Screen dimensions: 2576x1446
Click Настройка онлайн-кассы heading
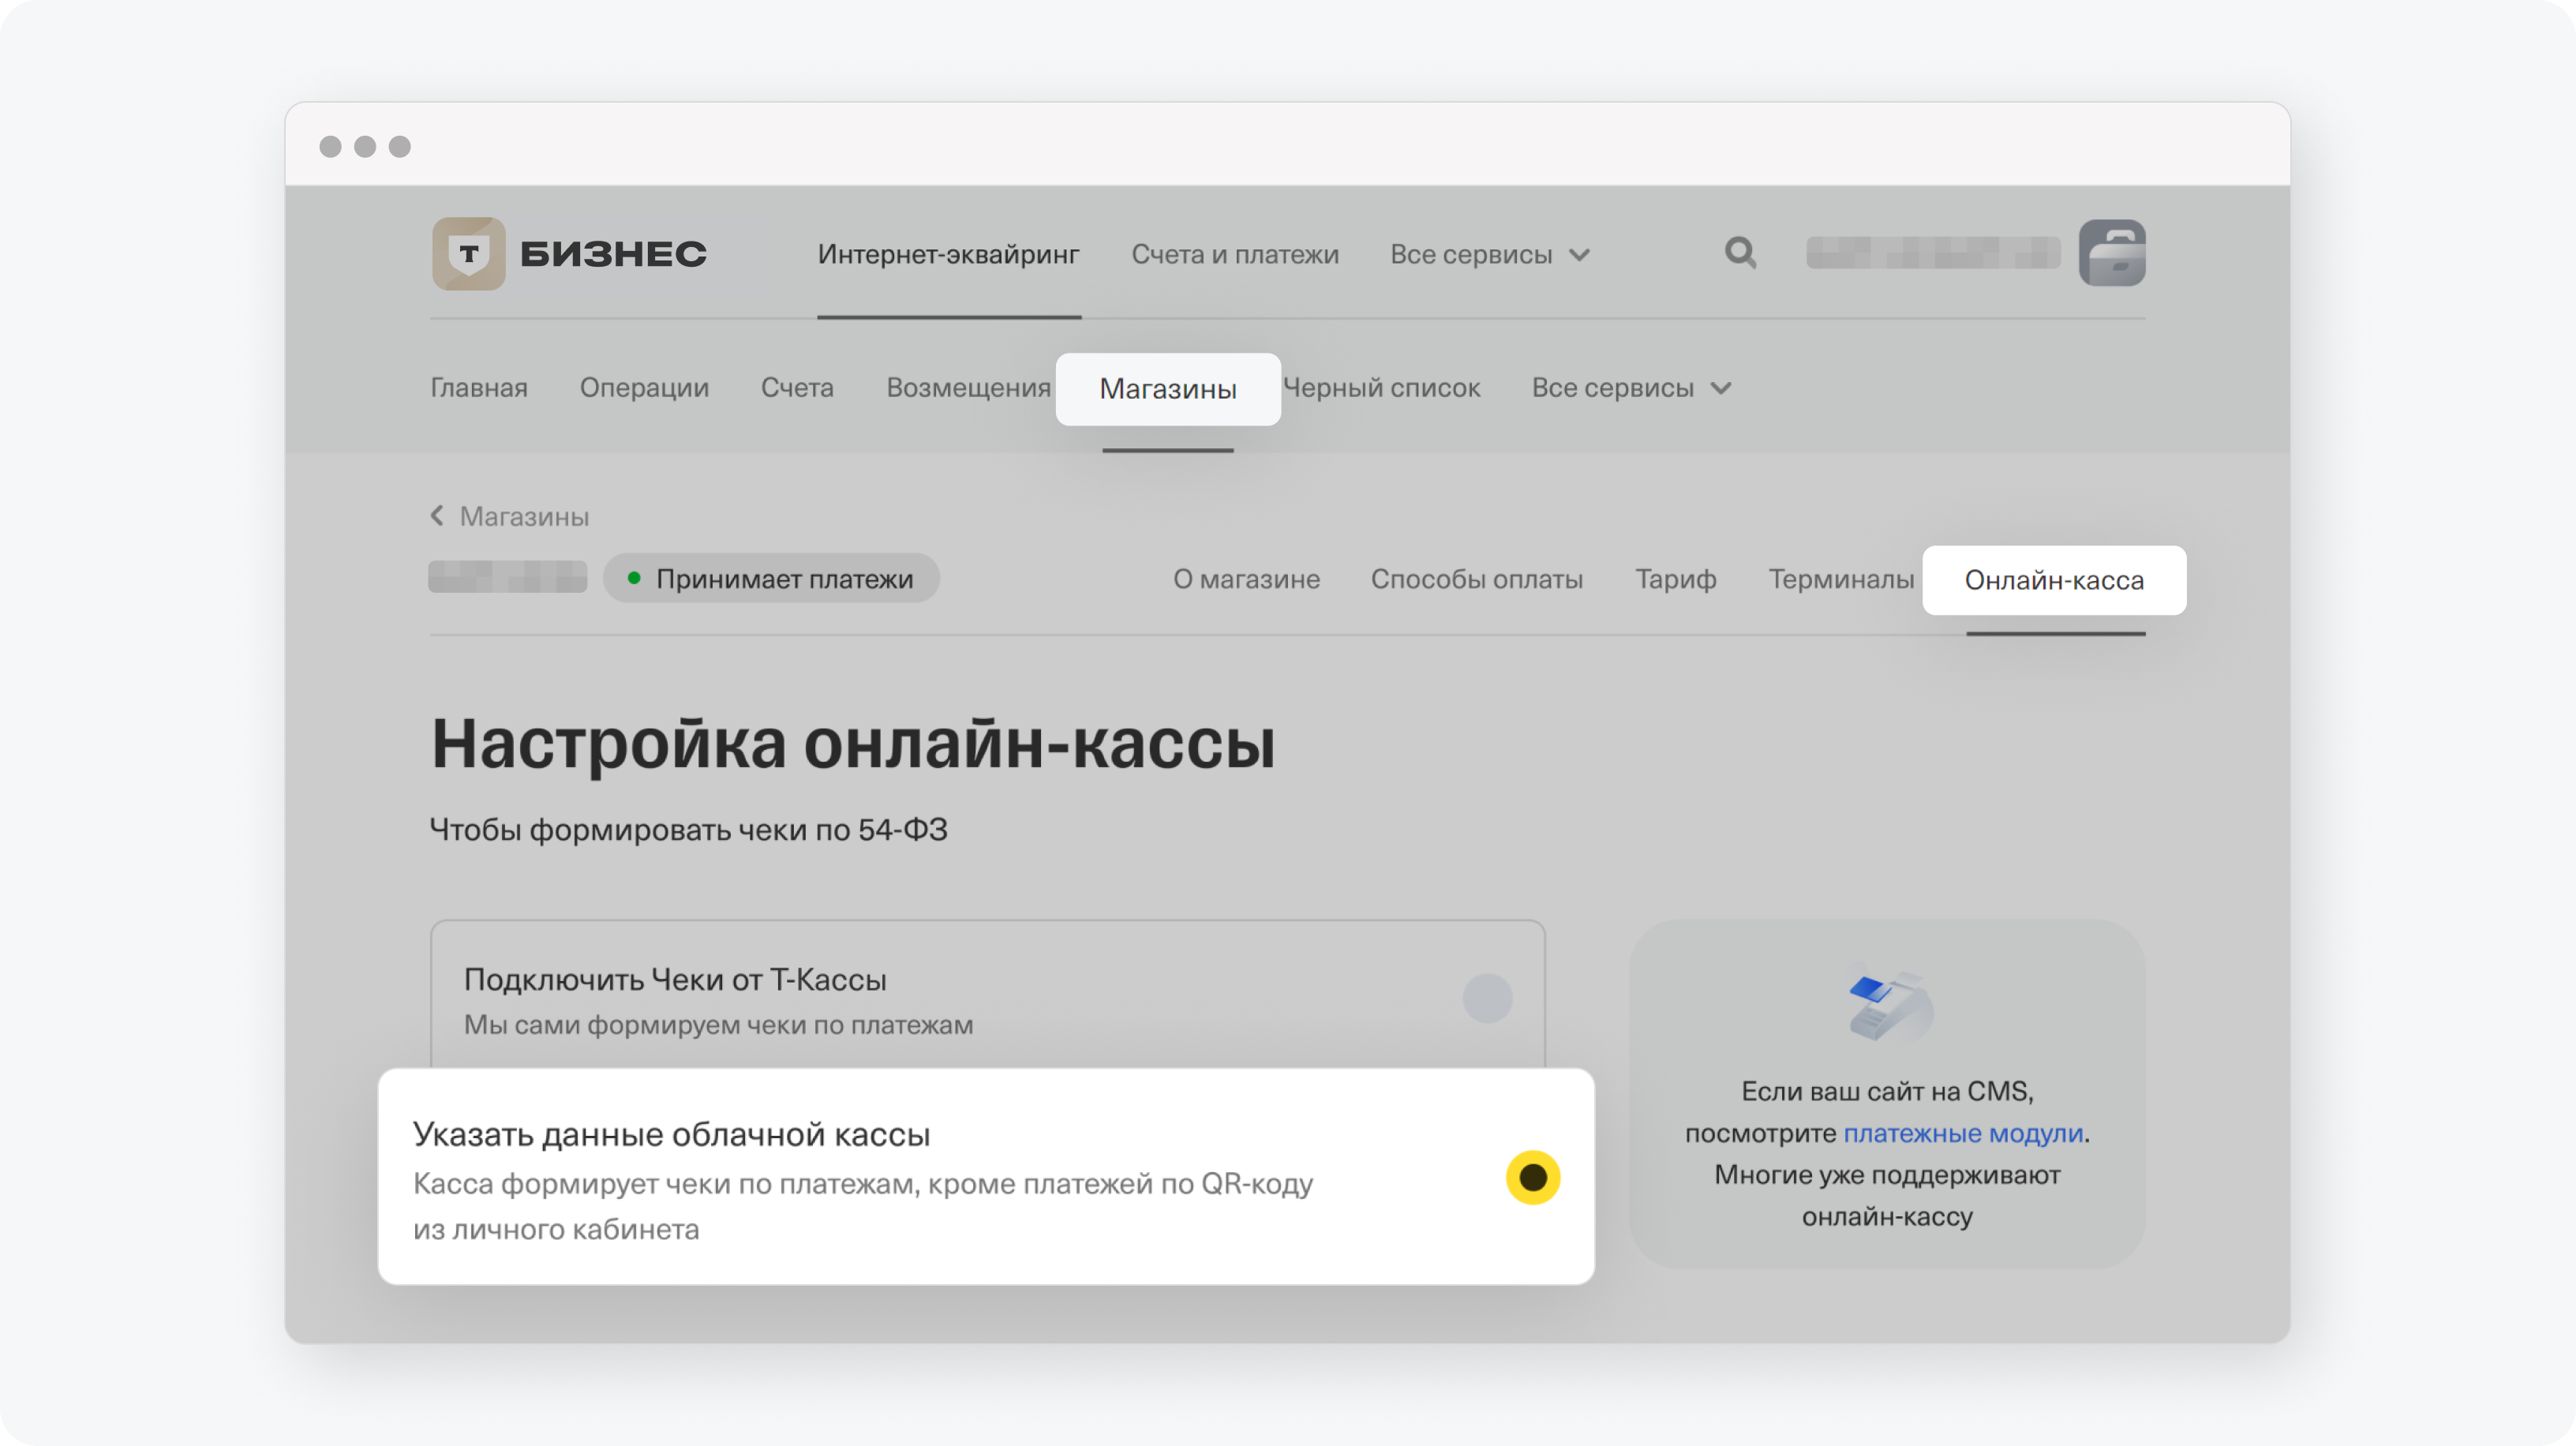coord(853,744)
